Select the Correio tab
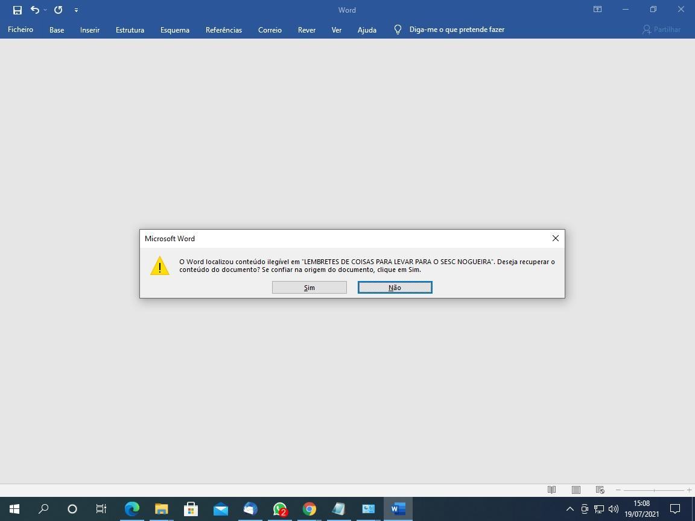 (x=270, y=30)
